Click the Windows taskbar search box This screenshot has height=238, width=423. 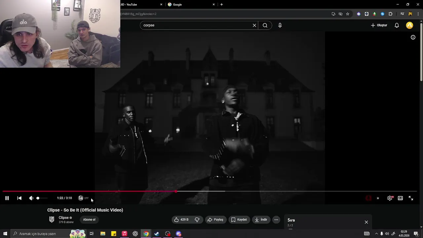pyautogui.click(x=49, y=234)
